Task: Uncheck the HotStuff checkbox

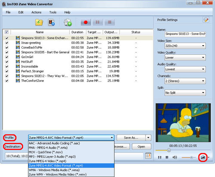Action: pos(6,62)
